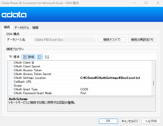Click the キャンセル(C) button
Screen dimensions: 163x126
pos(129,121)
